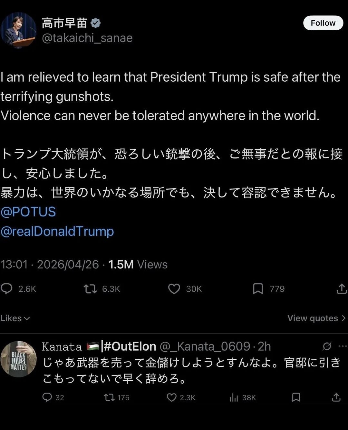Like the main post with heart icon
Image resolution: width=348 pixels, height=430 pixels.
[x=174, y=289]
